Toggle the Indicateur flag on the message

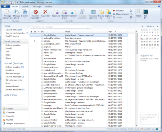pos(118,11)
